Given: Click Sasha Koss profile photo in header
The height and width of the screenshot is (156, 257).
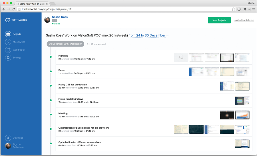Looking at the screenshot, I should point(47,20).
